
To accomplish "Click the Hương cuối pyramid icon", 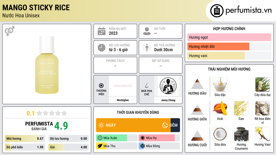I will click(197, 136).
